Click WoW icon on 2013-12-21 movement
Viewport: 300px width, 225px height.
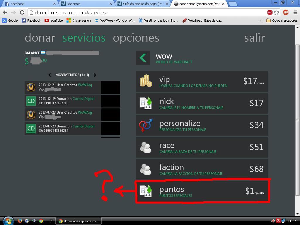[31, 87]
